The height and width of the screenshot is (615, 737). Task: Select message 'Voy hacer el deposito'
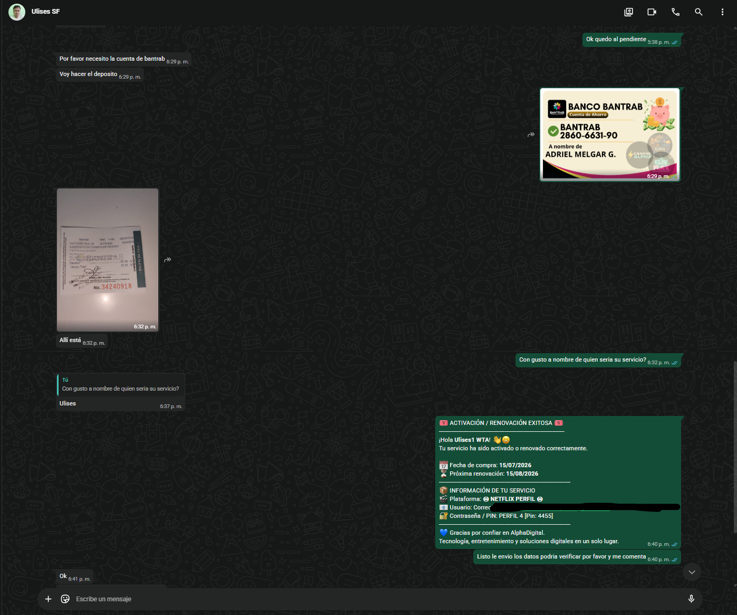pyautogui.click(x=89, y=74)
